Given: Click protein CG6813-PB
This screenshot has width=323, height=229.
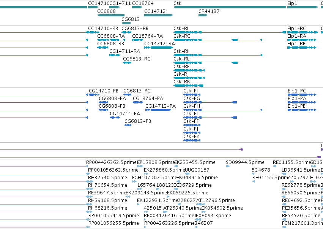Looking at the screenshot, I should pyautogui.click(x=128, y=125).
